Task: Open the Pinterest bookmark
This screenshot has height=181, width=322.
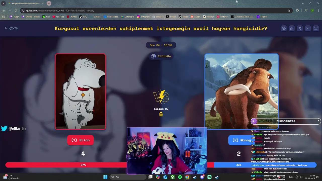Action: (222, 17)
